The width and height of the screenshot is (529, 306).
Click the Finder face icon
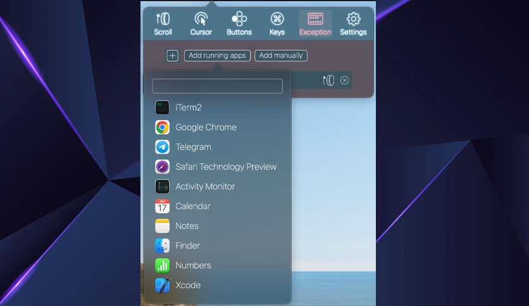(162, 246)
